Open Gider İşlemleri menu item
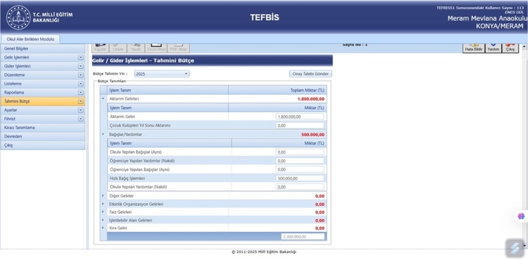The width and height of the screenshot is (528, 260). tap(43, 66)
